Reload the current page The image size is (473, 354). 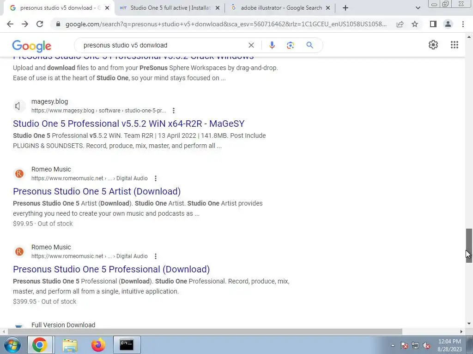click(x=40, y=24)
